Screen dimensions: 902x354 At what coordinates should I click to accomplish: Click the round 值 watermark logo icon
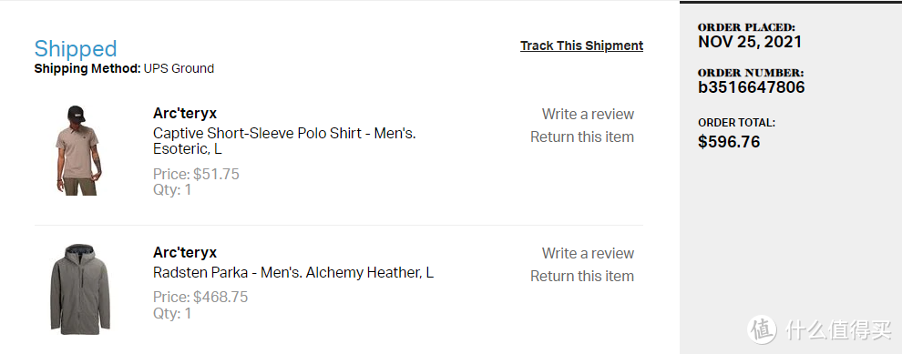763,329
